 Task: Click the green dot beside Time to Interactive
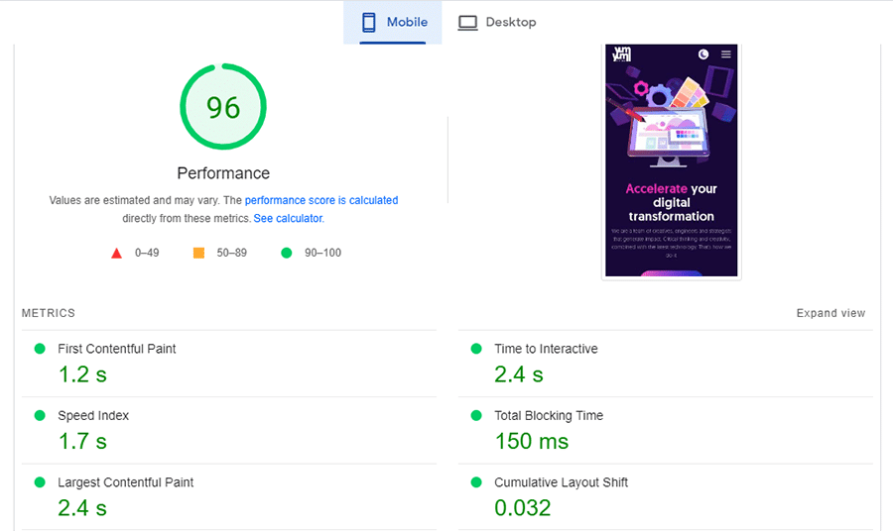[476, 349]
